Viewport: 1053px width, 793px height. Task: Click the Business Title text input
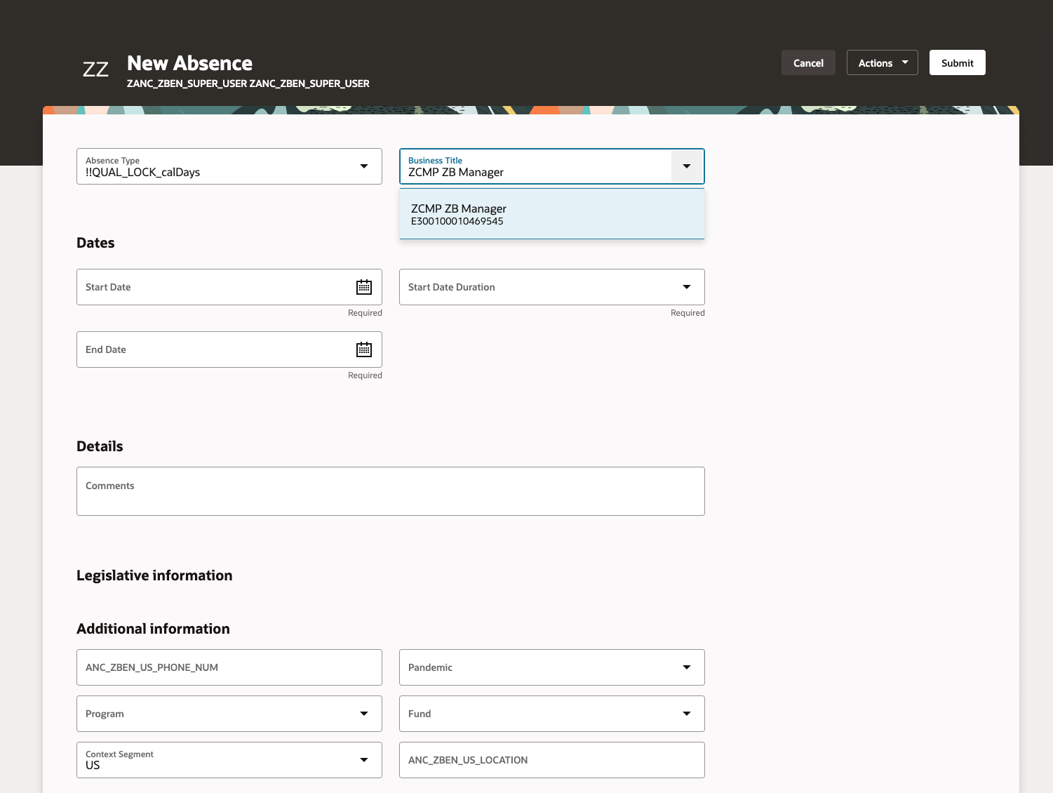pyautogui.click(x=533, y=172)
